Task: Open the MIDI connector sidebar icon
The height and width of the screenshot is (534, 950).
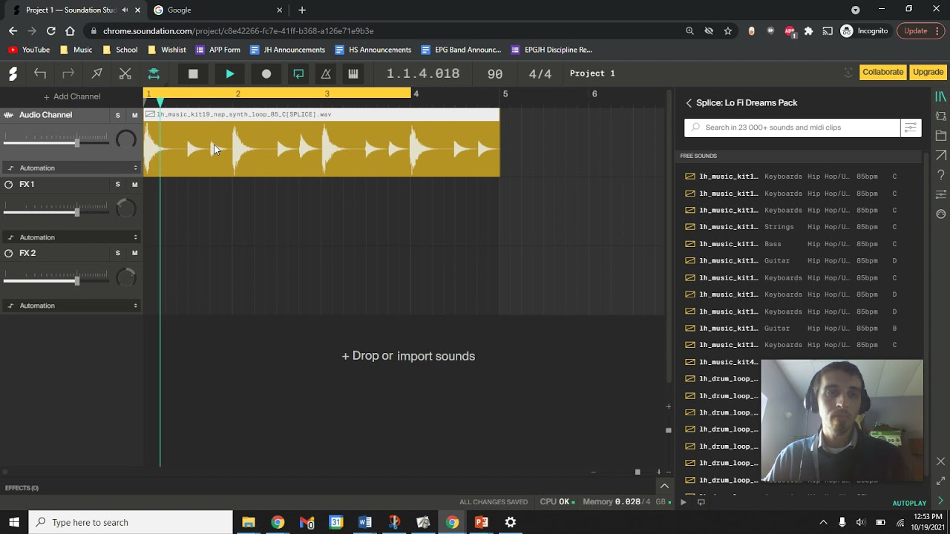Action: (940, 214)
